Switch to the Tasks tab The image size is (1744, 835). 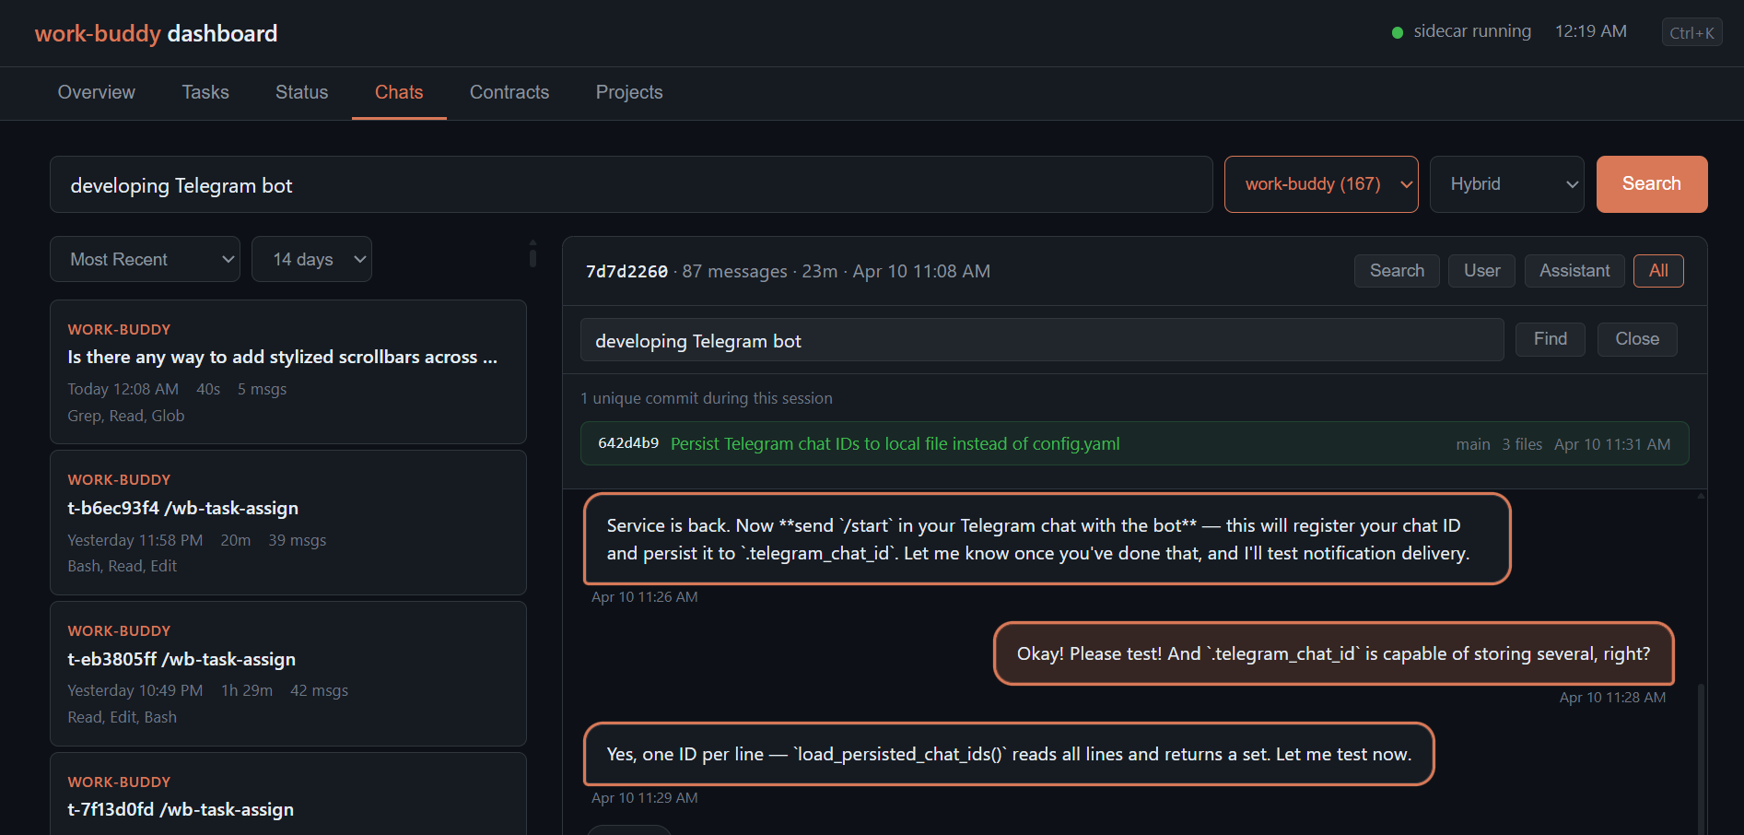[205, 92]
